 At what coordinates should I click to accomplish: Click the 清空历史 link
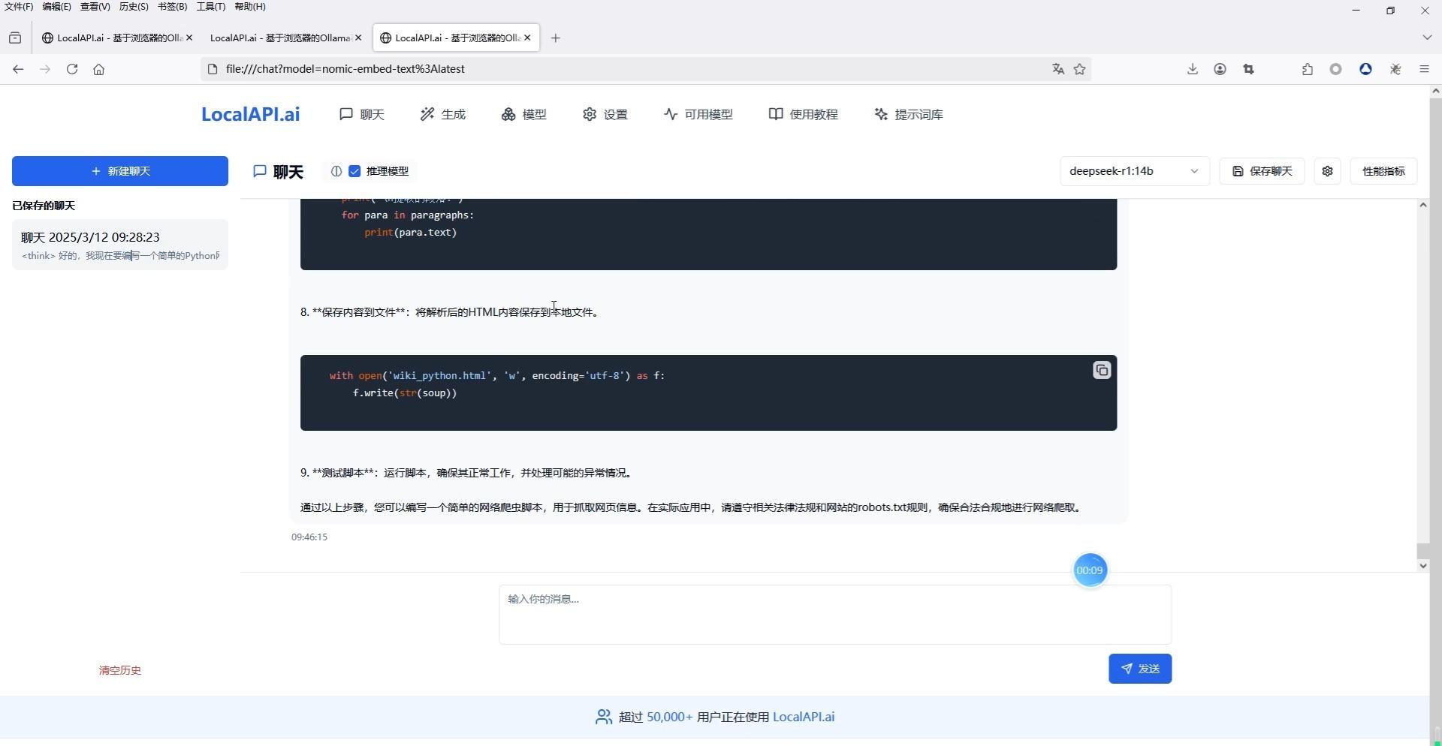pyautogui.click(x=119, y=670)
